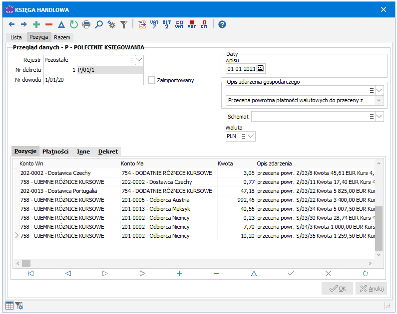The height and width of the screenshot is (314, 397).
Task: Go to next position in grid navigator
Action: pyautogui.click(x=105, y=273)
